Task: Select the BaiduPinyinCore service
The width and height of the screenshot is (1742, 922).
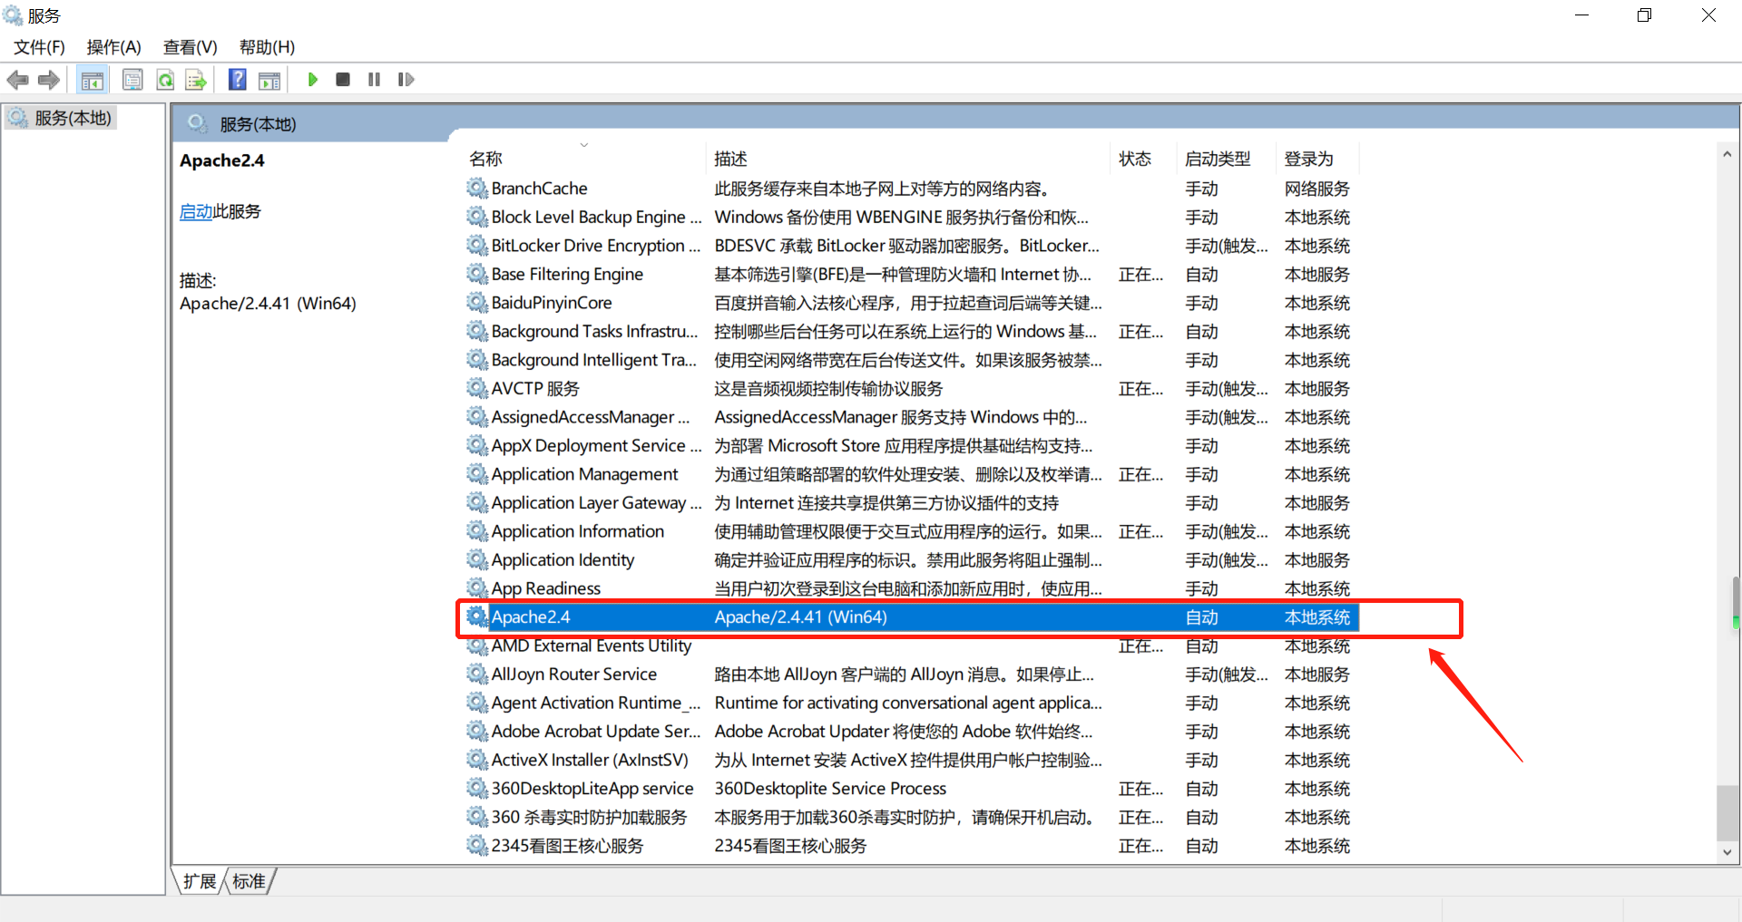Action: coord(911,303)
